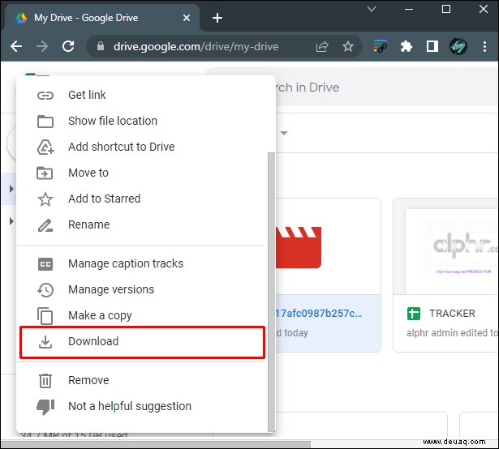Open the red video file thumbnail
Image resolution: width=499 pixels, height=449 pixels.
[329, 247]
